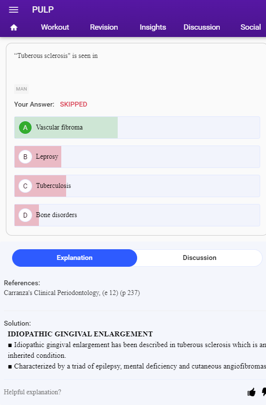Select the green A option circle

coord(25,128)
